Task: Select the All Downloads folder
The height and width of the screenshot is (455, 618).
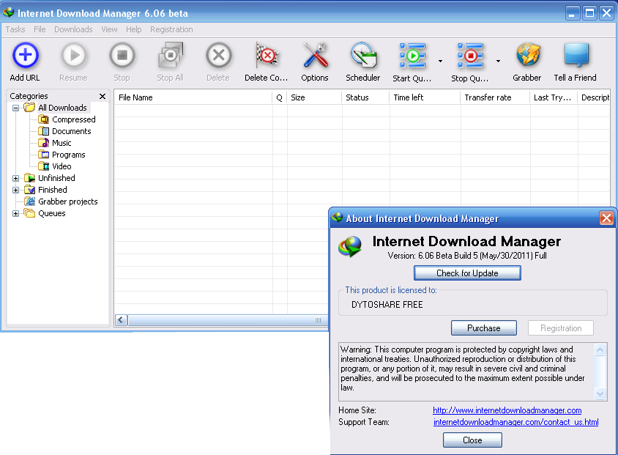Action: [x=62, y=108]
